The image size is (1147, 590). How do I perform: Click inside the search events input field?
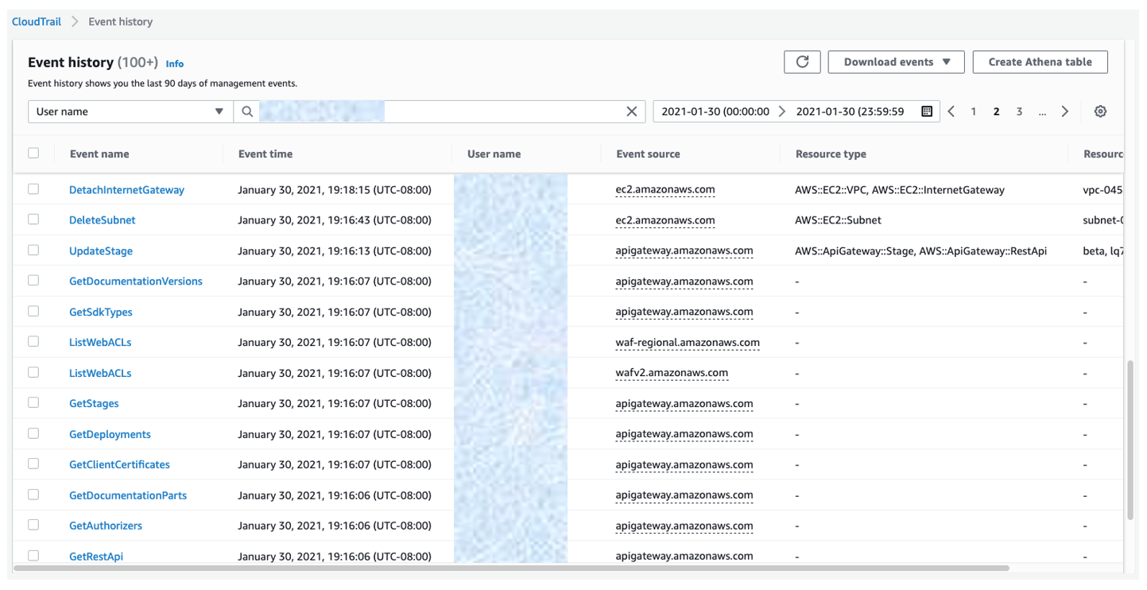click(x=437, y=111)
